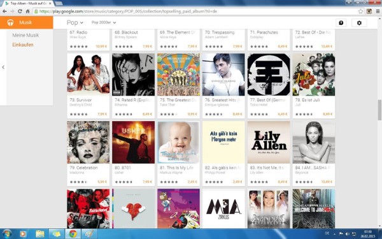Click the system tray clock
This screenshot has height=239, width=382.
(x=368, y=234)
